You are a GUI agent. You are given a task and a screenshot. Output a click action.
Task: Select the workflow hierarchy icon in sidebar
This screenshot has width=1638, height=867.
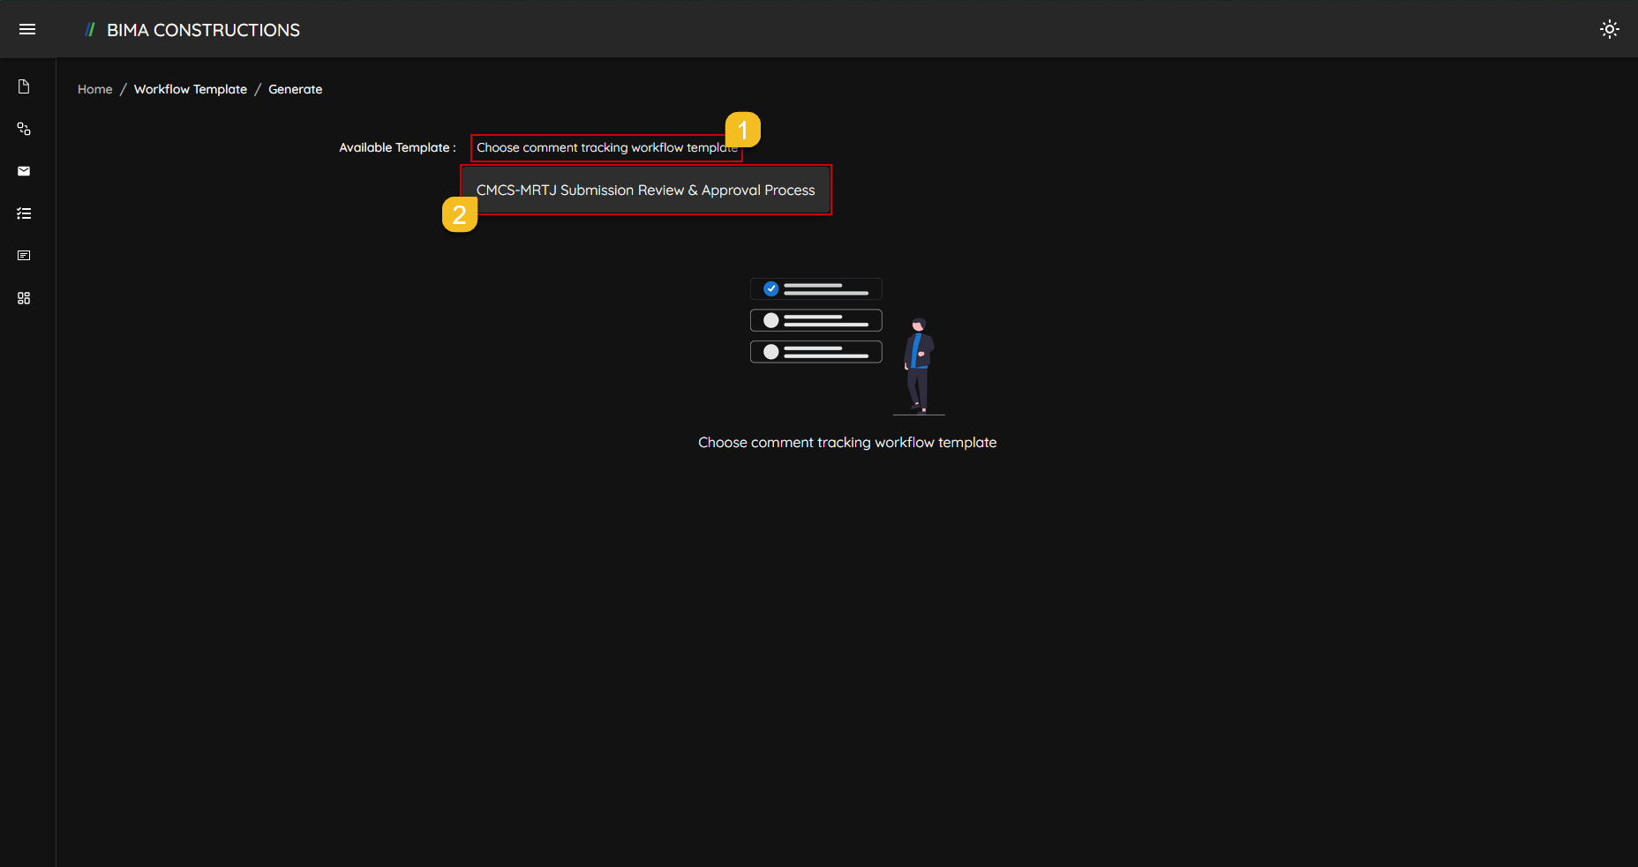pos(24,129)
